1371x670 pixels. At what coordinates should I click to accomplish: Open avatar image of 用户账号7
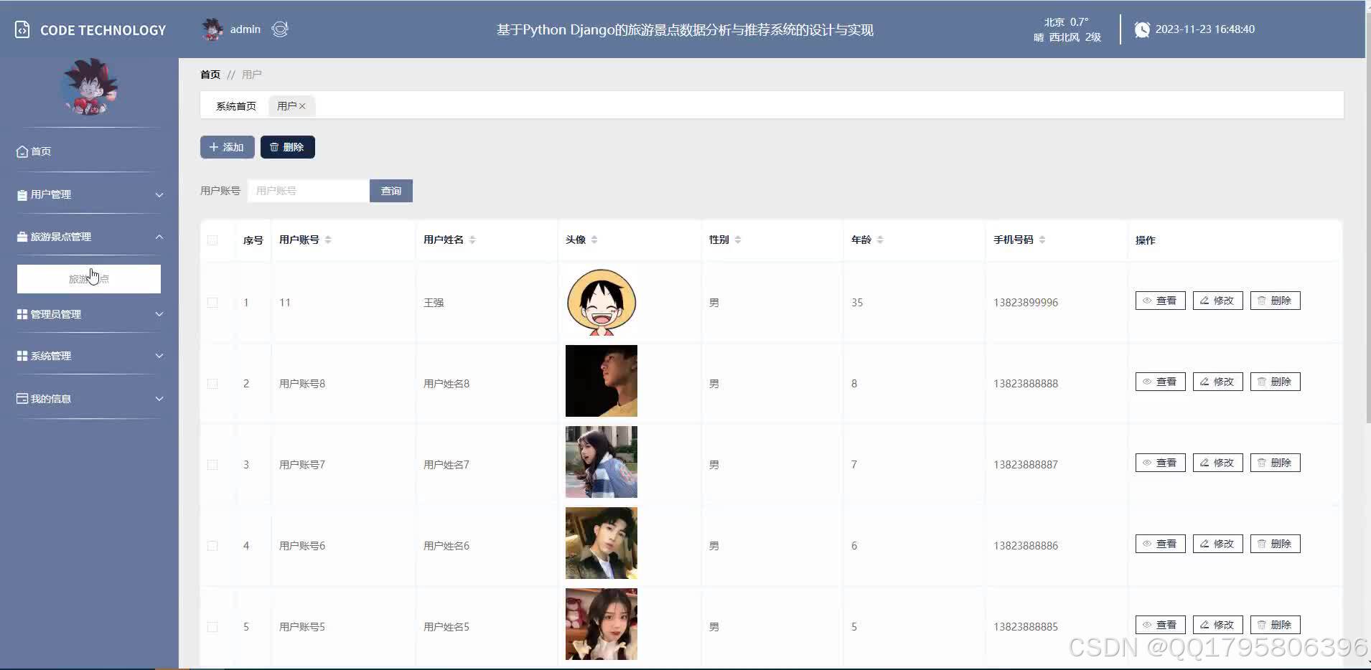point(602,462)
